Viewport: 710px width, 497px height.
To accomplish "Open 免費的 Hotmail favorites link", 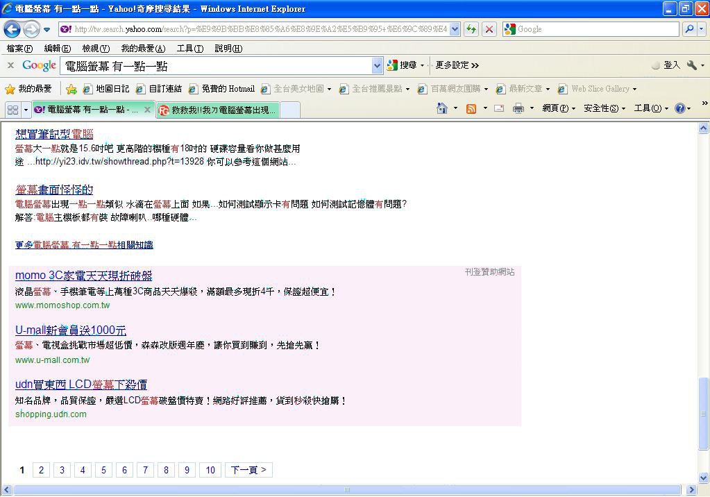I will coord(222,89).
